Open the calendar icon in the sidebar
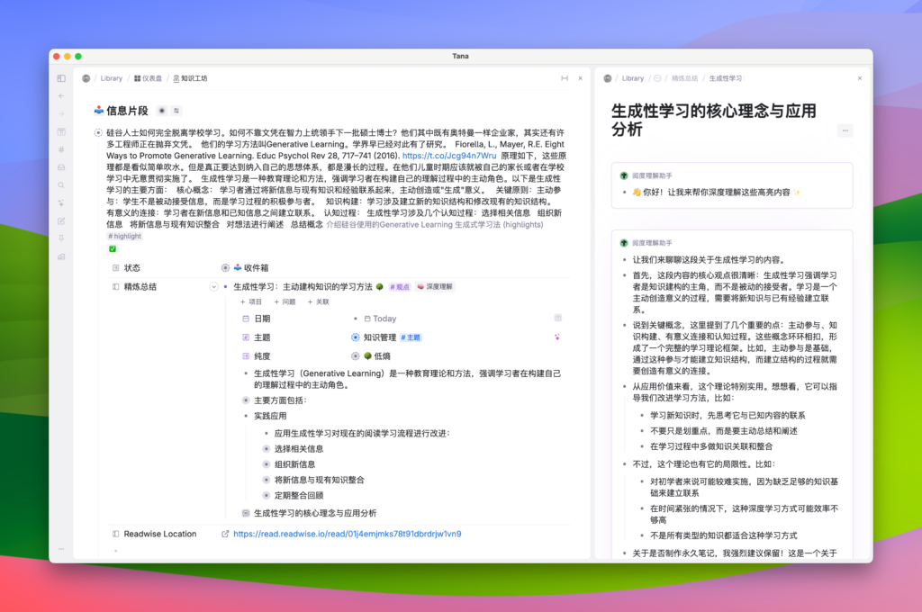Screen dimensions: 922x612 coord(61,131)
